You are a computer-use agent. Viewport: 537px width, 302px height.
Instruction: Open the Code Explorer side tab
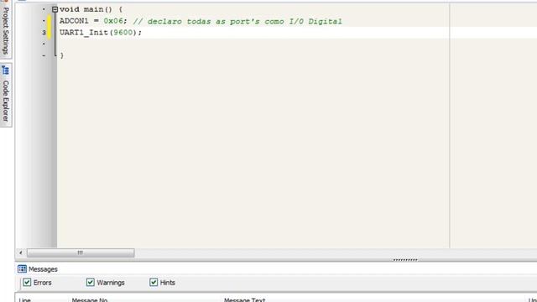[6, 95]
